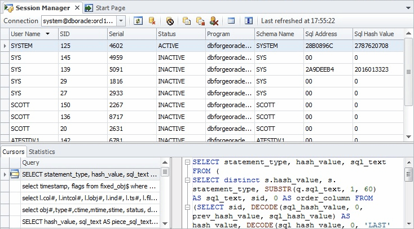Click the user with red cross icon

214,21
